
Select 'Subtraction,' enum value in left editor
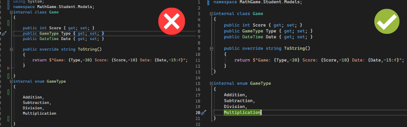37,103
